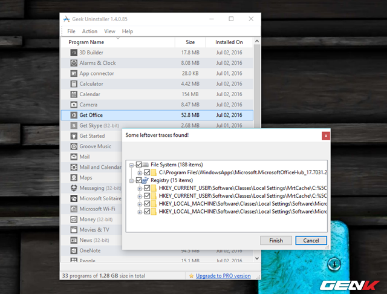Open the View menu

pos(109,31)
